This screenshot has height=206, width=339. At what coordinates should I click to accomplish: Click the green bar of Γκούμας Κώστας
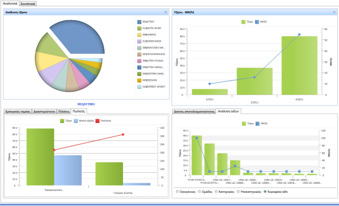[x=109, y=174]
